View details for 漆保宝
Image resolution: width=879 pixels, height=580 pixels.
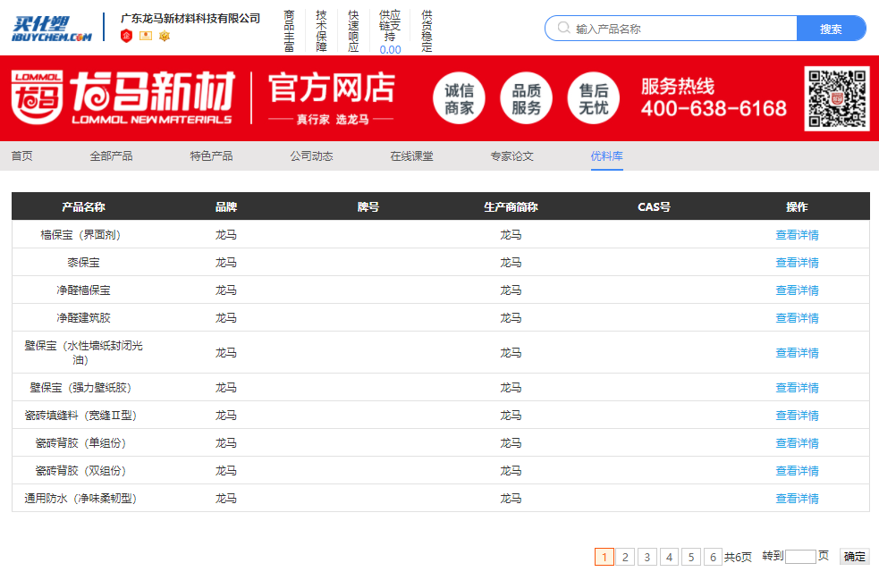(x=797, y=262)
